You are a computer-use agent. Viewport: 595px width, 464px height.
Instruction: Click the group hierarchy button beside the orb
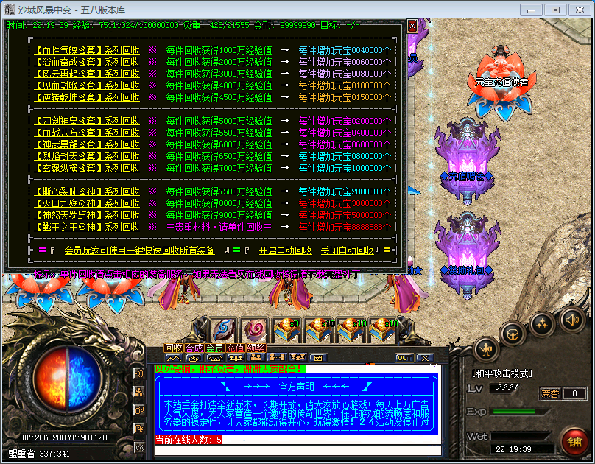pos(139,392)
